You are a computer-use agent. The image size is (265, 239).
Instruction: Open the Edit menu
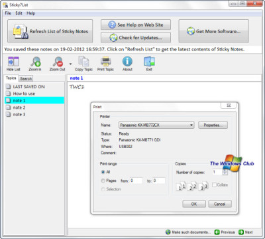[19, 13]
